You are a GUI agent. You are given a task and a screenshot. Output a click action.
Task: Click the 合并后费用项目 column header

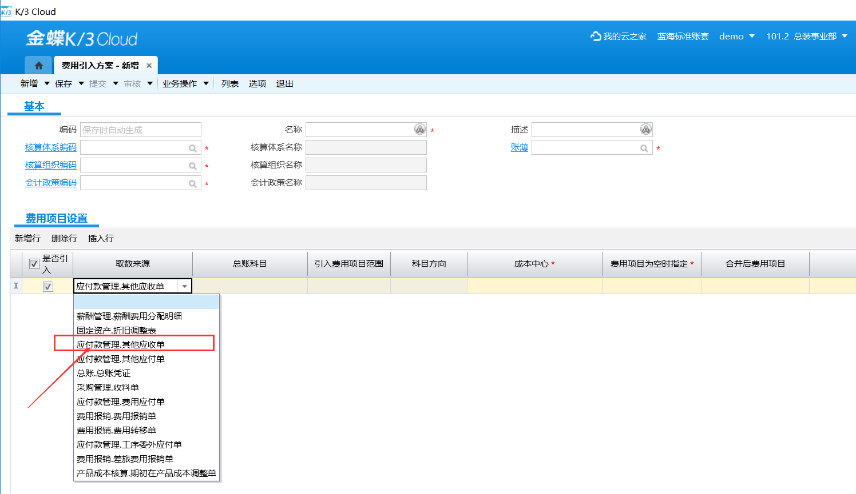click(755, 264)
